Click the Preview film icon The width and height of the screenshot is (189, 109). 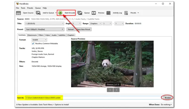pos(94,13)
